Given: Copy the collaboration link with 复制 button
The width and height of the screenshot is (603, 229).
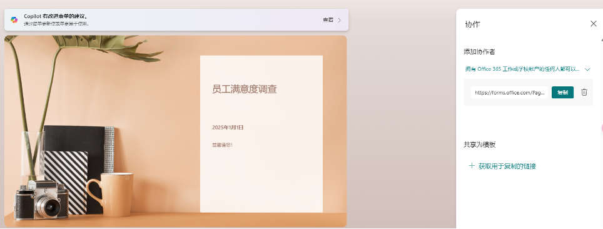Looking at the screenshot, I should 562,93.
